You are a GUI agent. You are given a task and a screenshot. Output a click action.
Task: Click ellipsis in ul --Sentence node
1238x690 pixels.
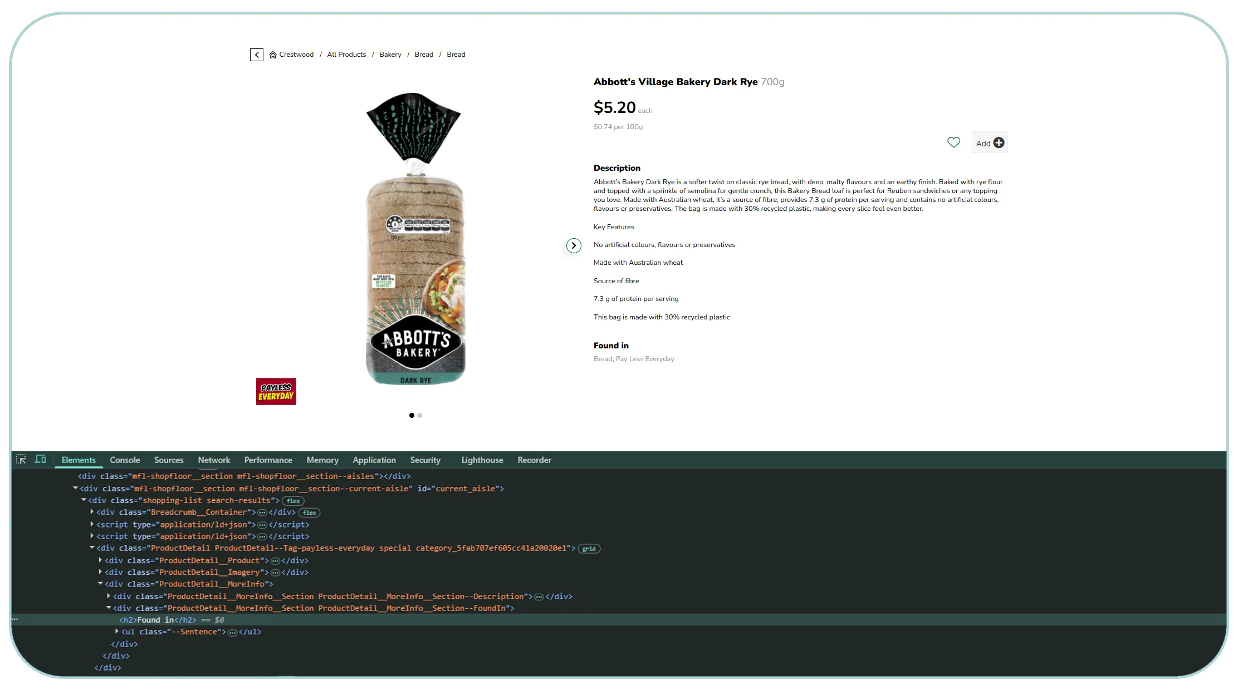233,632
